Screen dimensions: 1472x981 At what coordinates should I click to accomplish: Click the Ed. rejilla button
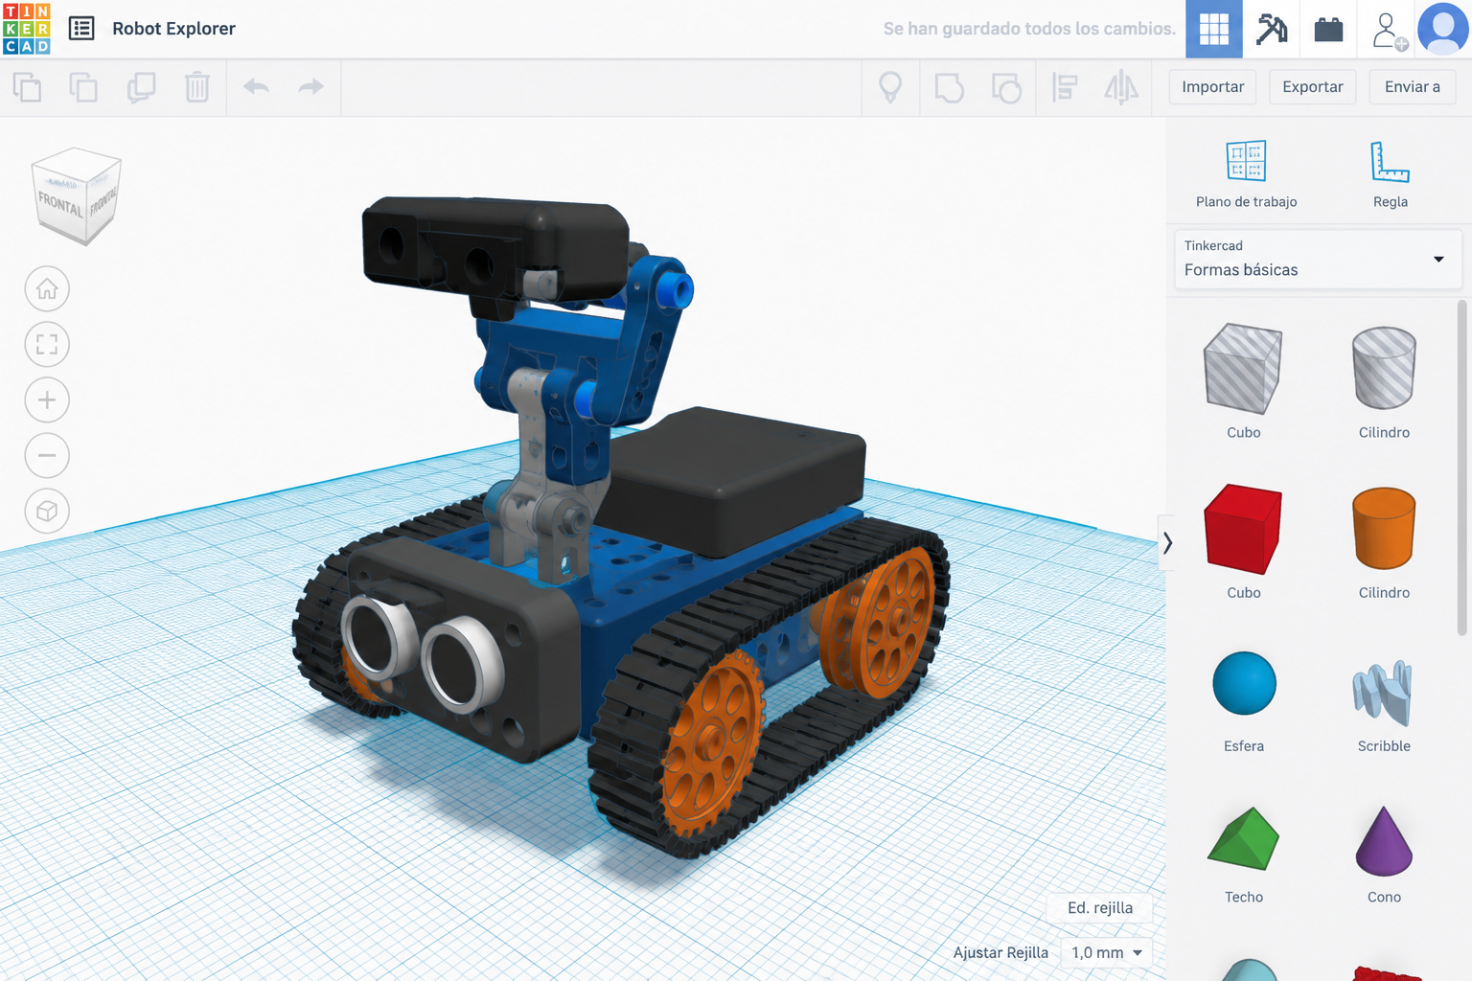pos(1100,907)
